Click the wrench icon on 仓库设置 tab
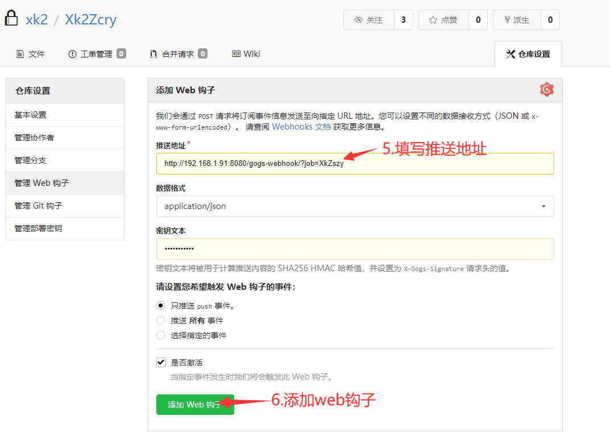This screenshot has height=445, width=610. click(510, 53)
